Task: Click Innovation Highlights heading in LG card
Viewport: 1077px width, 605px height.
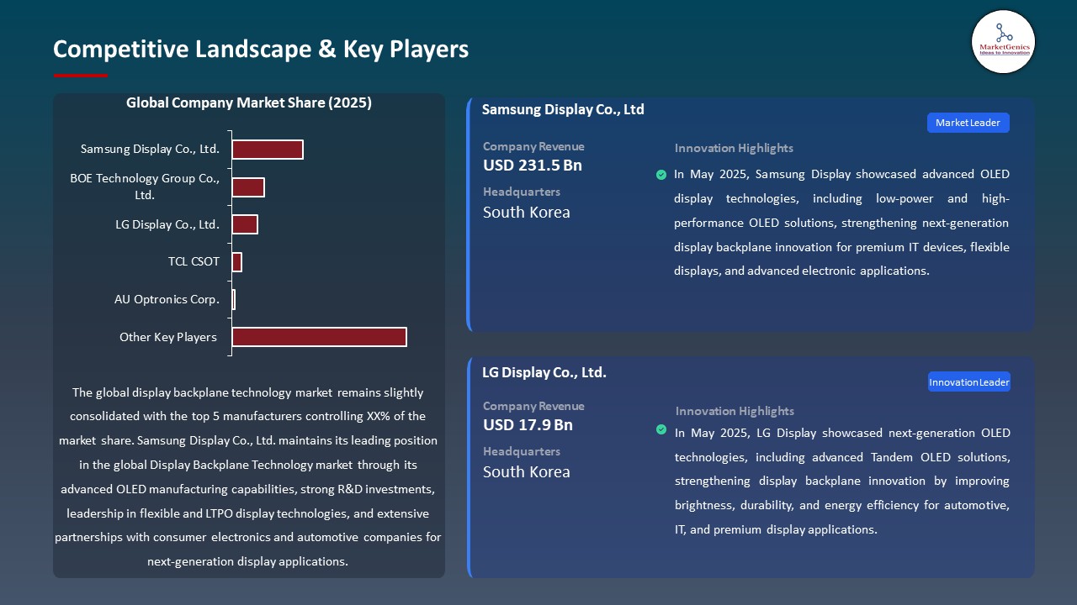Action: click(735, 411)
